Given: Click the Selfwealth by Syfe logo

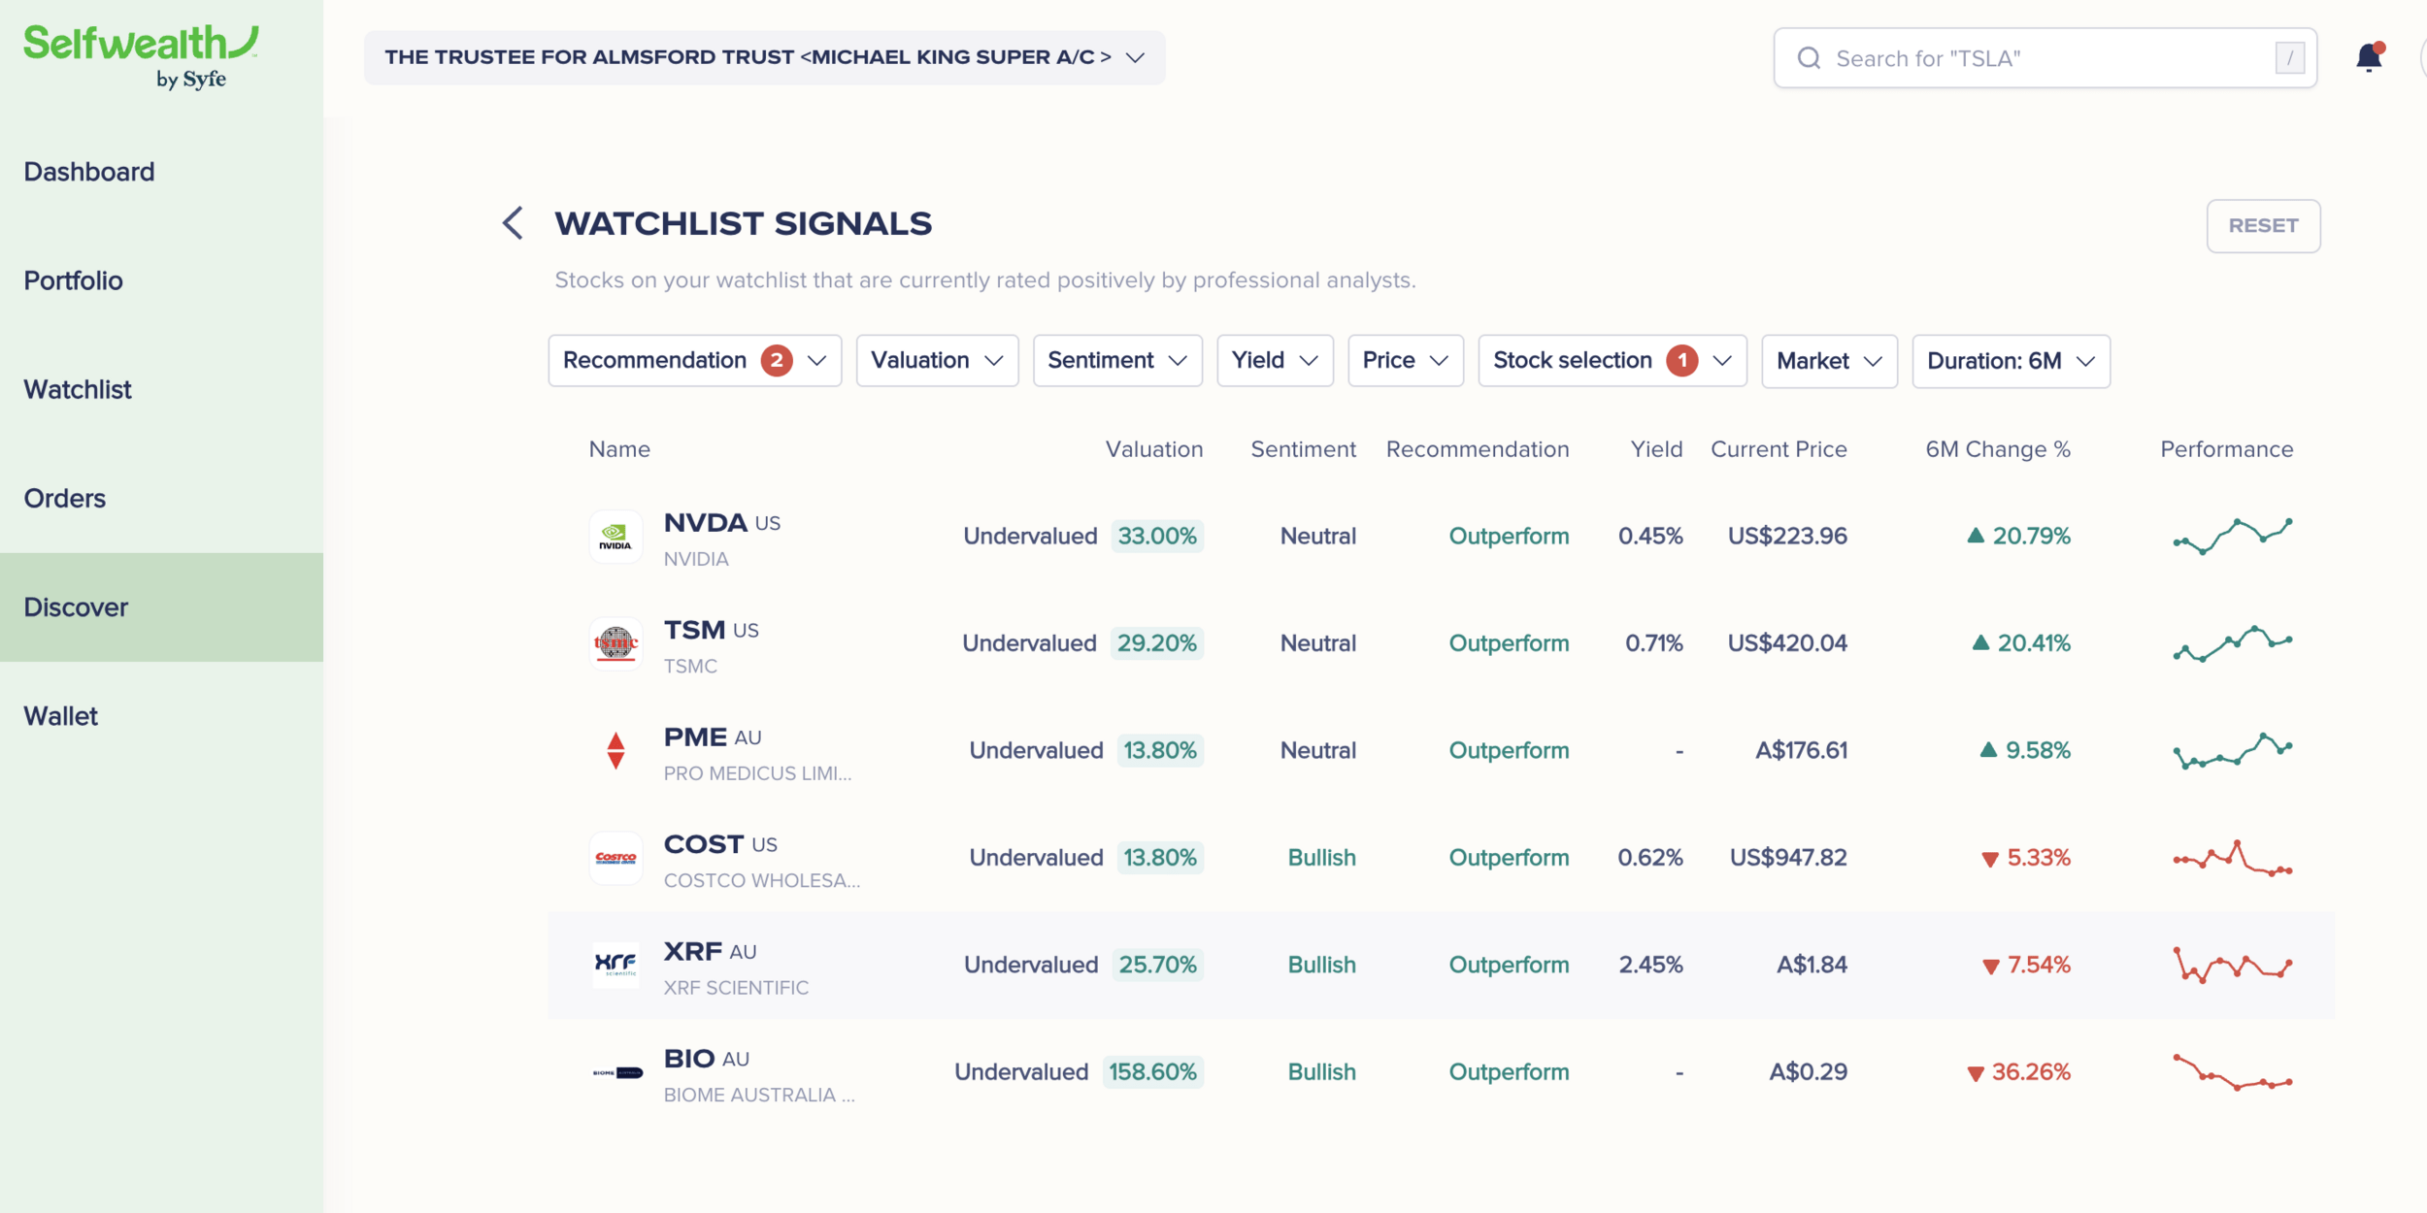Looking at the screenshot, I should coord(142,57).
